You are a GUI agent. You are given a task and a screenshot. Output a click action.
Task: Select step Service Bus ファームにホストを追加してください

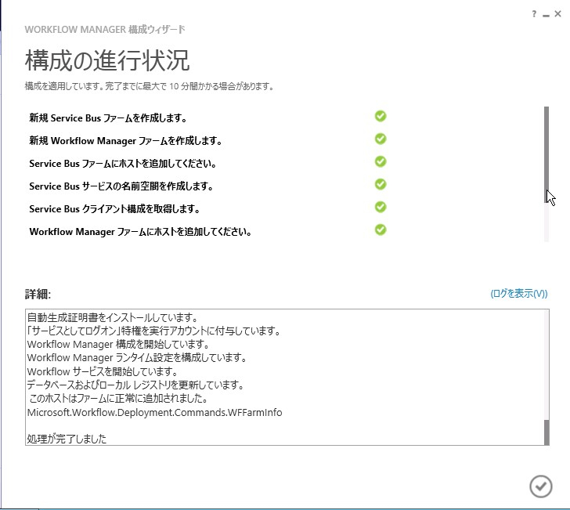(x=123, y=164)
